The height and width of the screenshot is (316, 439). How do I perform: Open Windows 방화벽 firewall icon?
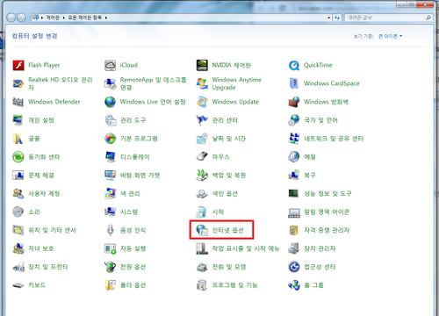pyautogui.click(x=294, y=102)
